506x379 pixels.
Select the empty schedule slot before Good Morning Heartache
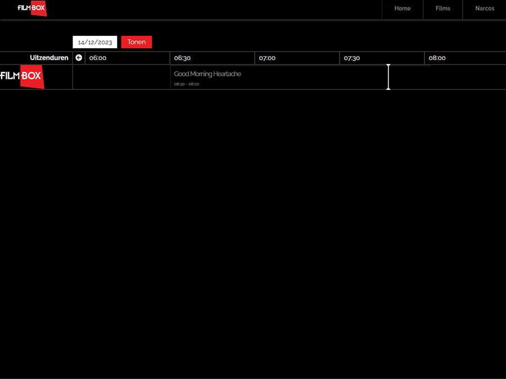(121, 77)
